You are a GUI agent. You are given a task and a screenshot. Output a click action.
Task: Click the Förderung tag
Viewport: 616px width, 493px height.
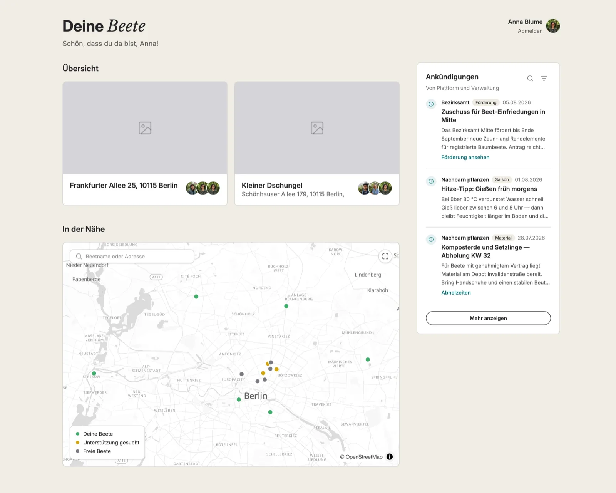pyautogui.click(x=486, y=102)
